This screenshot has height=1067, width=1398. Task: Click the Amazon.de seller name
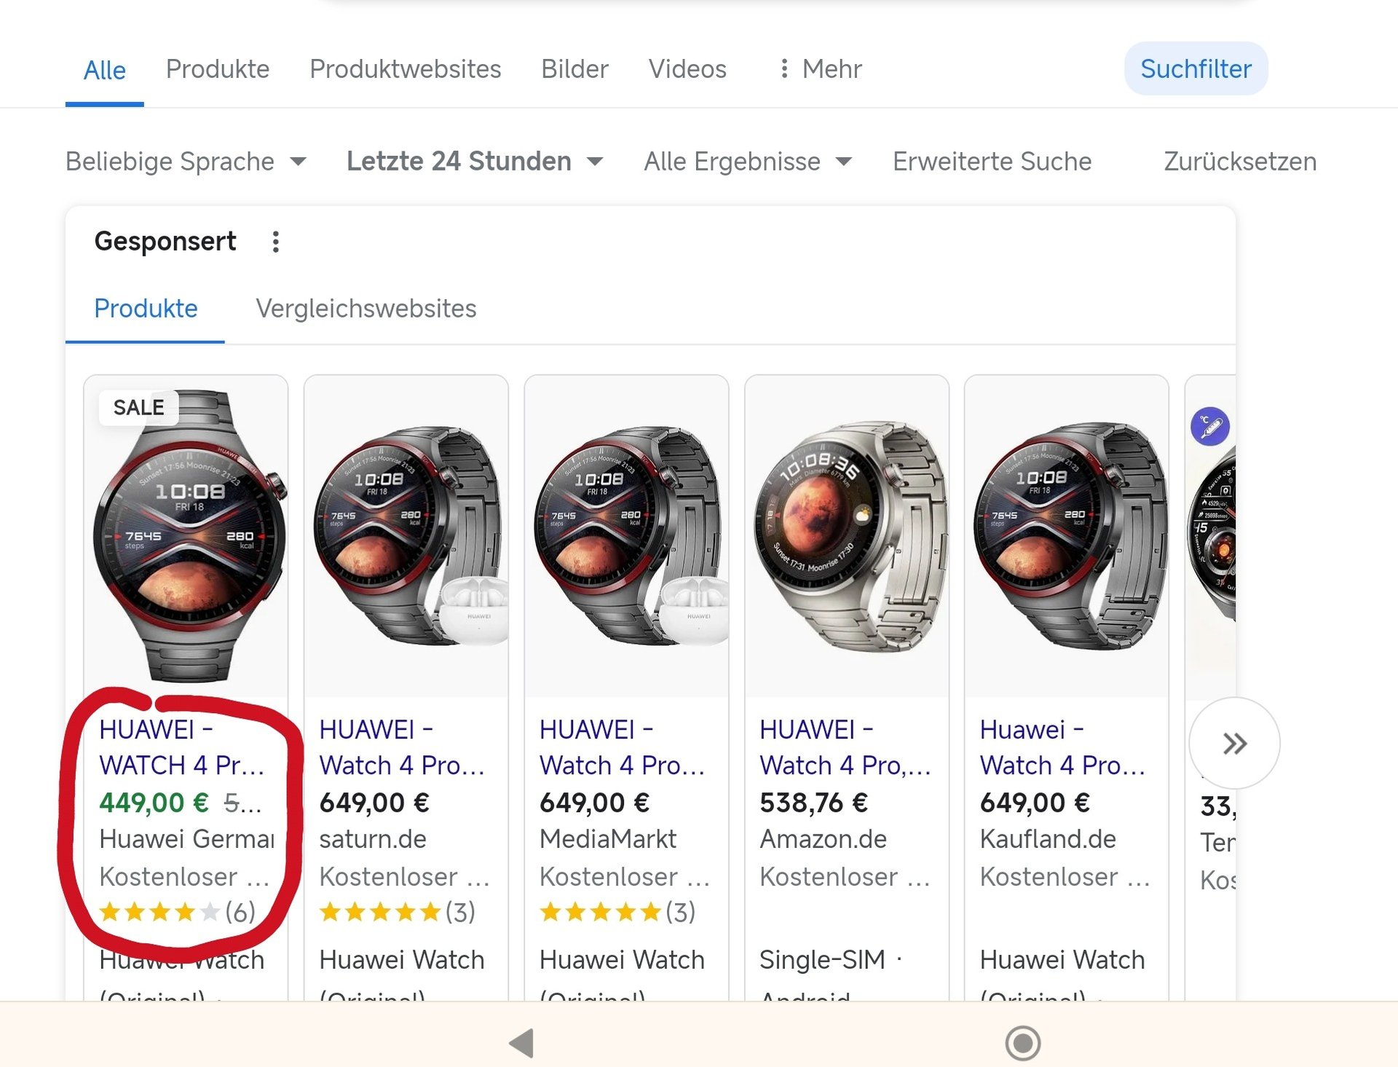pos(824,839)
